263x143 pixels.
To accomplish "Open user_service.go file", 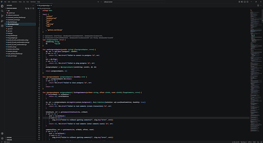I will (x=12, y=56).
